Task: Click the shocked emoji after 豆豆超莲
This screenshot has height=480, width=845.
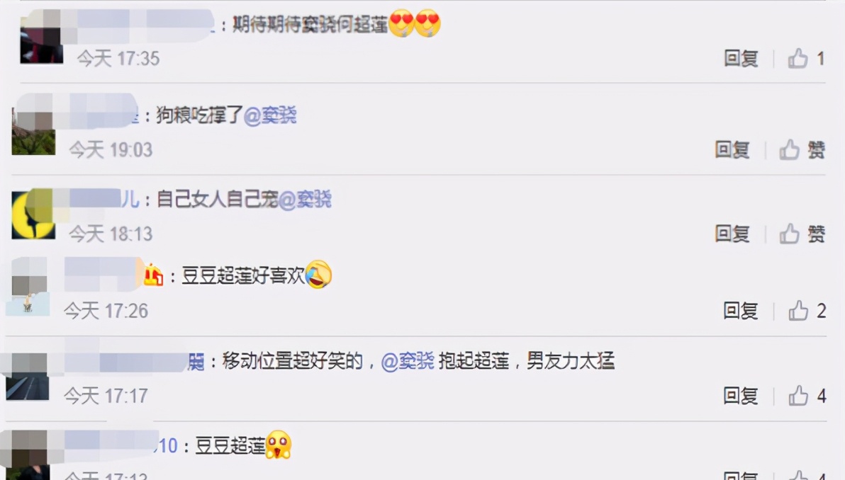Action: [278, 445]
